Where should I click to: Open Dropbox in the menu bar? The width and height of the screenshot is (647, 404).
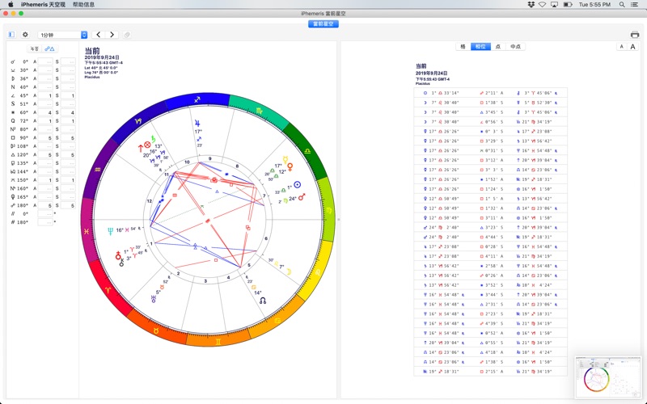pos(530,4)
